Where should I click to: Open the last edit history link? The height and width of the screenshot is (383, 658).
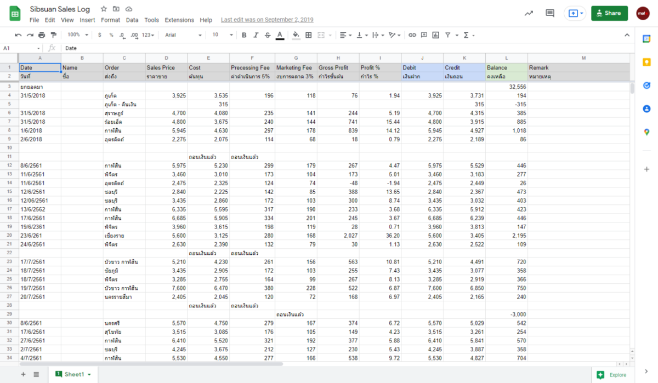(x=267, y=20)
